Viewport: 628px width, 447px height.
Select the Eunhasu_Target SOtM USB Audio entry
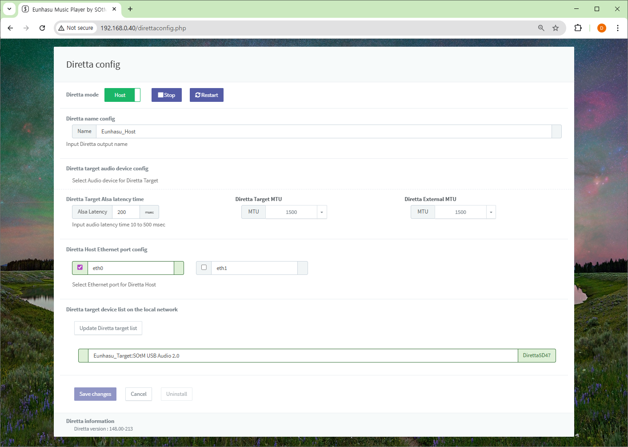pos(302,356)
